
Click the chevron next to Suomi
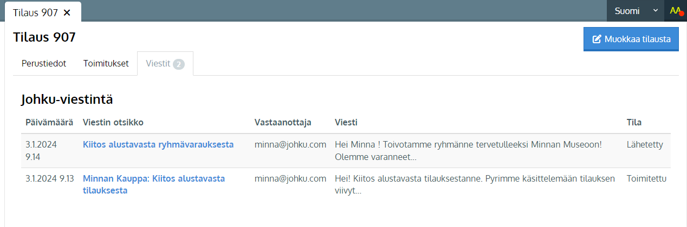point(656,11)
